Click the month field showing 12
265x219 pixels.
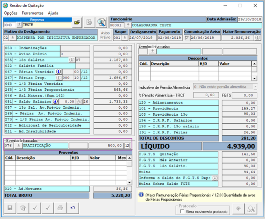[128, 146]
